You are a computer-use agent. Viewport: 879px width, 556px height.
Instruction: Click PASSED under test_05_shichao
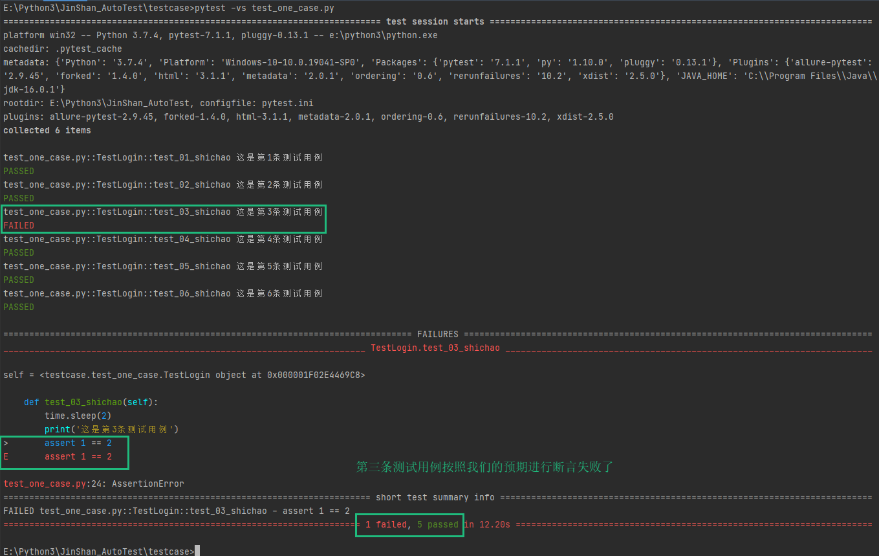coord(19,280)
